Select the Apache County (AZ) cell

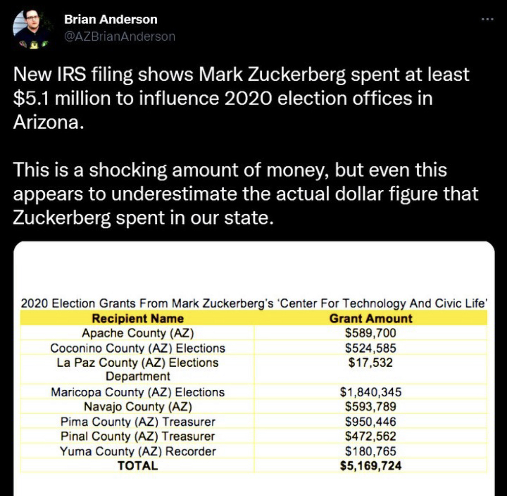click(138, 333)
